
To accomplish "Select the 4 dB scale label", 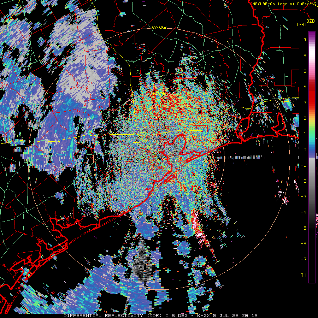I will point(305,87).
